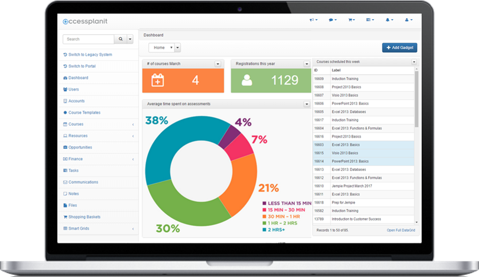Click the calendar icon in courses March tile
This screenshot has height=277, width=479.
[158, 80]
